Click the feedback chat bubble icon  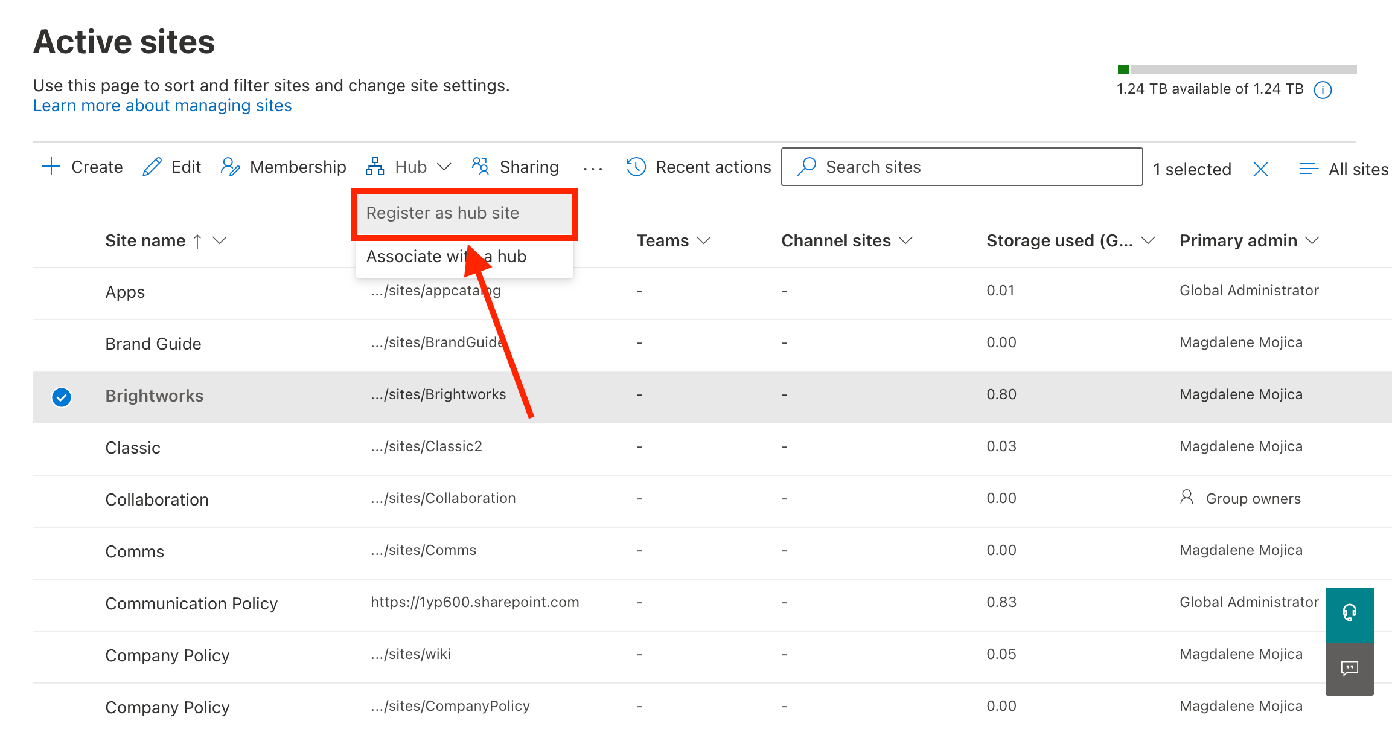point(1349,668)
